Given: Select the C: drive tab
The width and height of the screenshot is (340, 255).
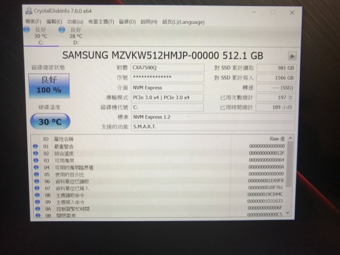Looking at the screenshot, I should point(41,36).
